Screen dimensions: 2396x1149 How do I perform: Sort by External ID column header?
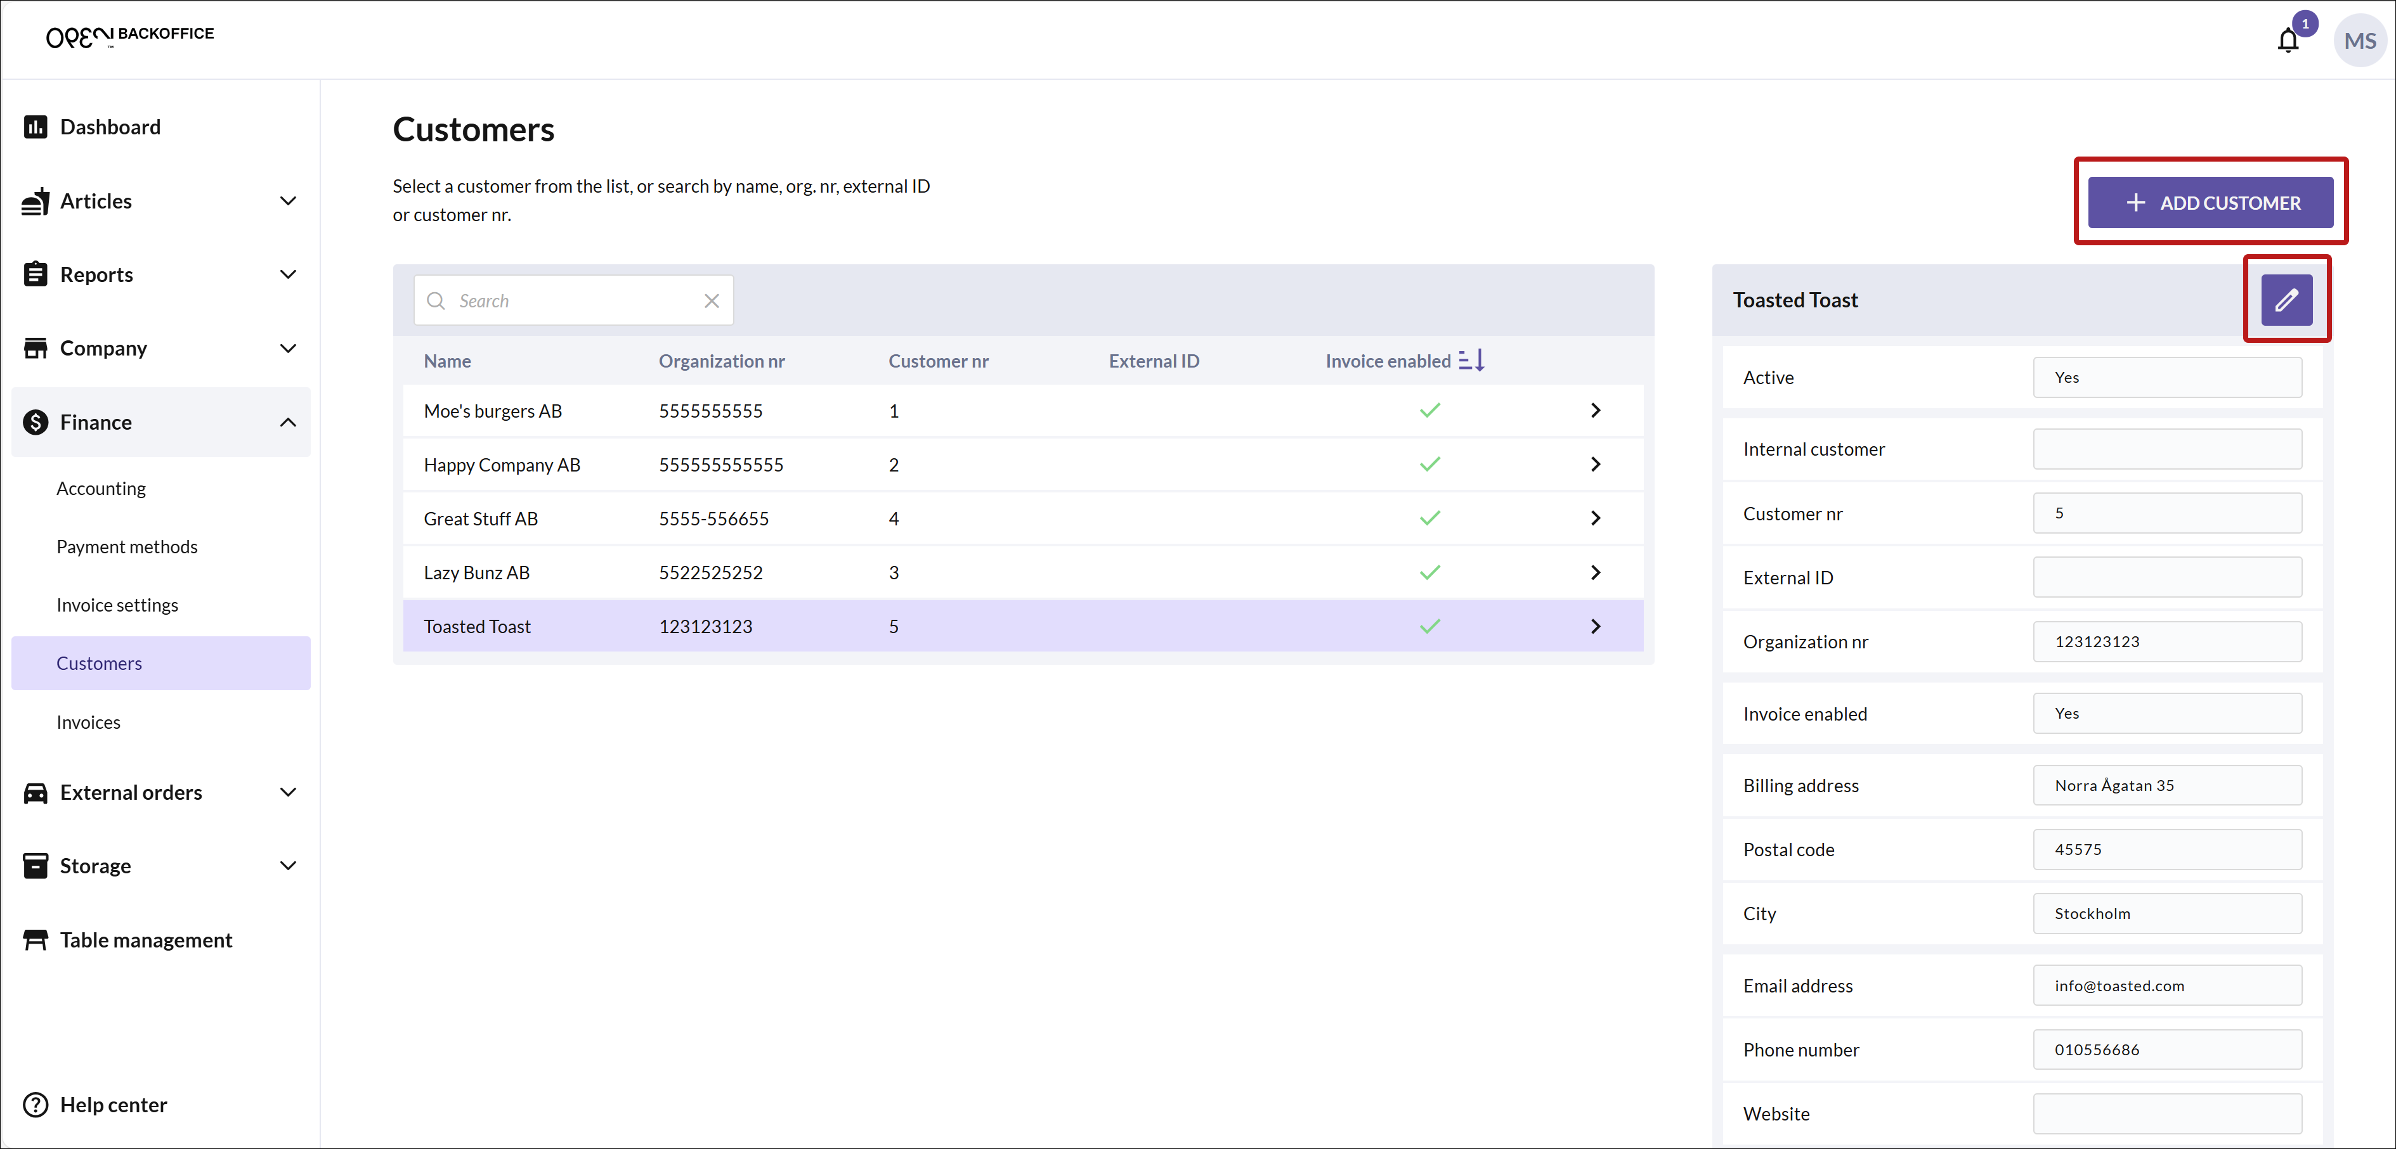(x=1154, y=361)
